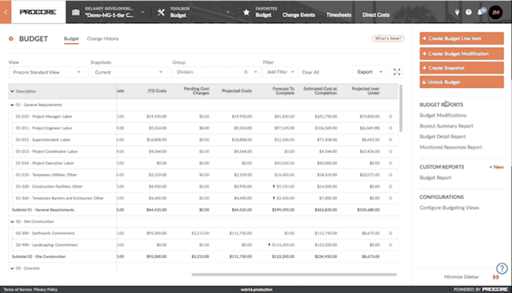Open Budget Detail Report link
Viewport: 512px width, 293px height.
click(442, 137)
